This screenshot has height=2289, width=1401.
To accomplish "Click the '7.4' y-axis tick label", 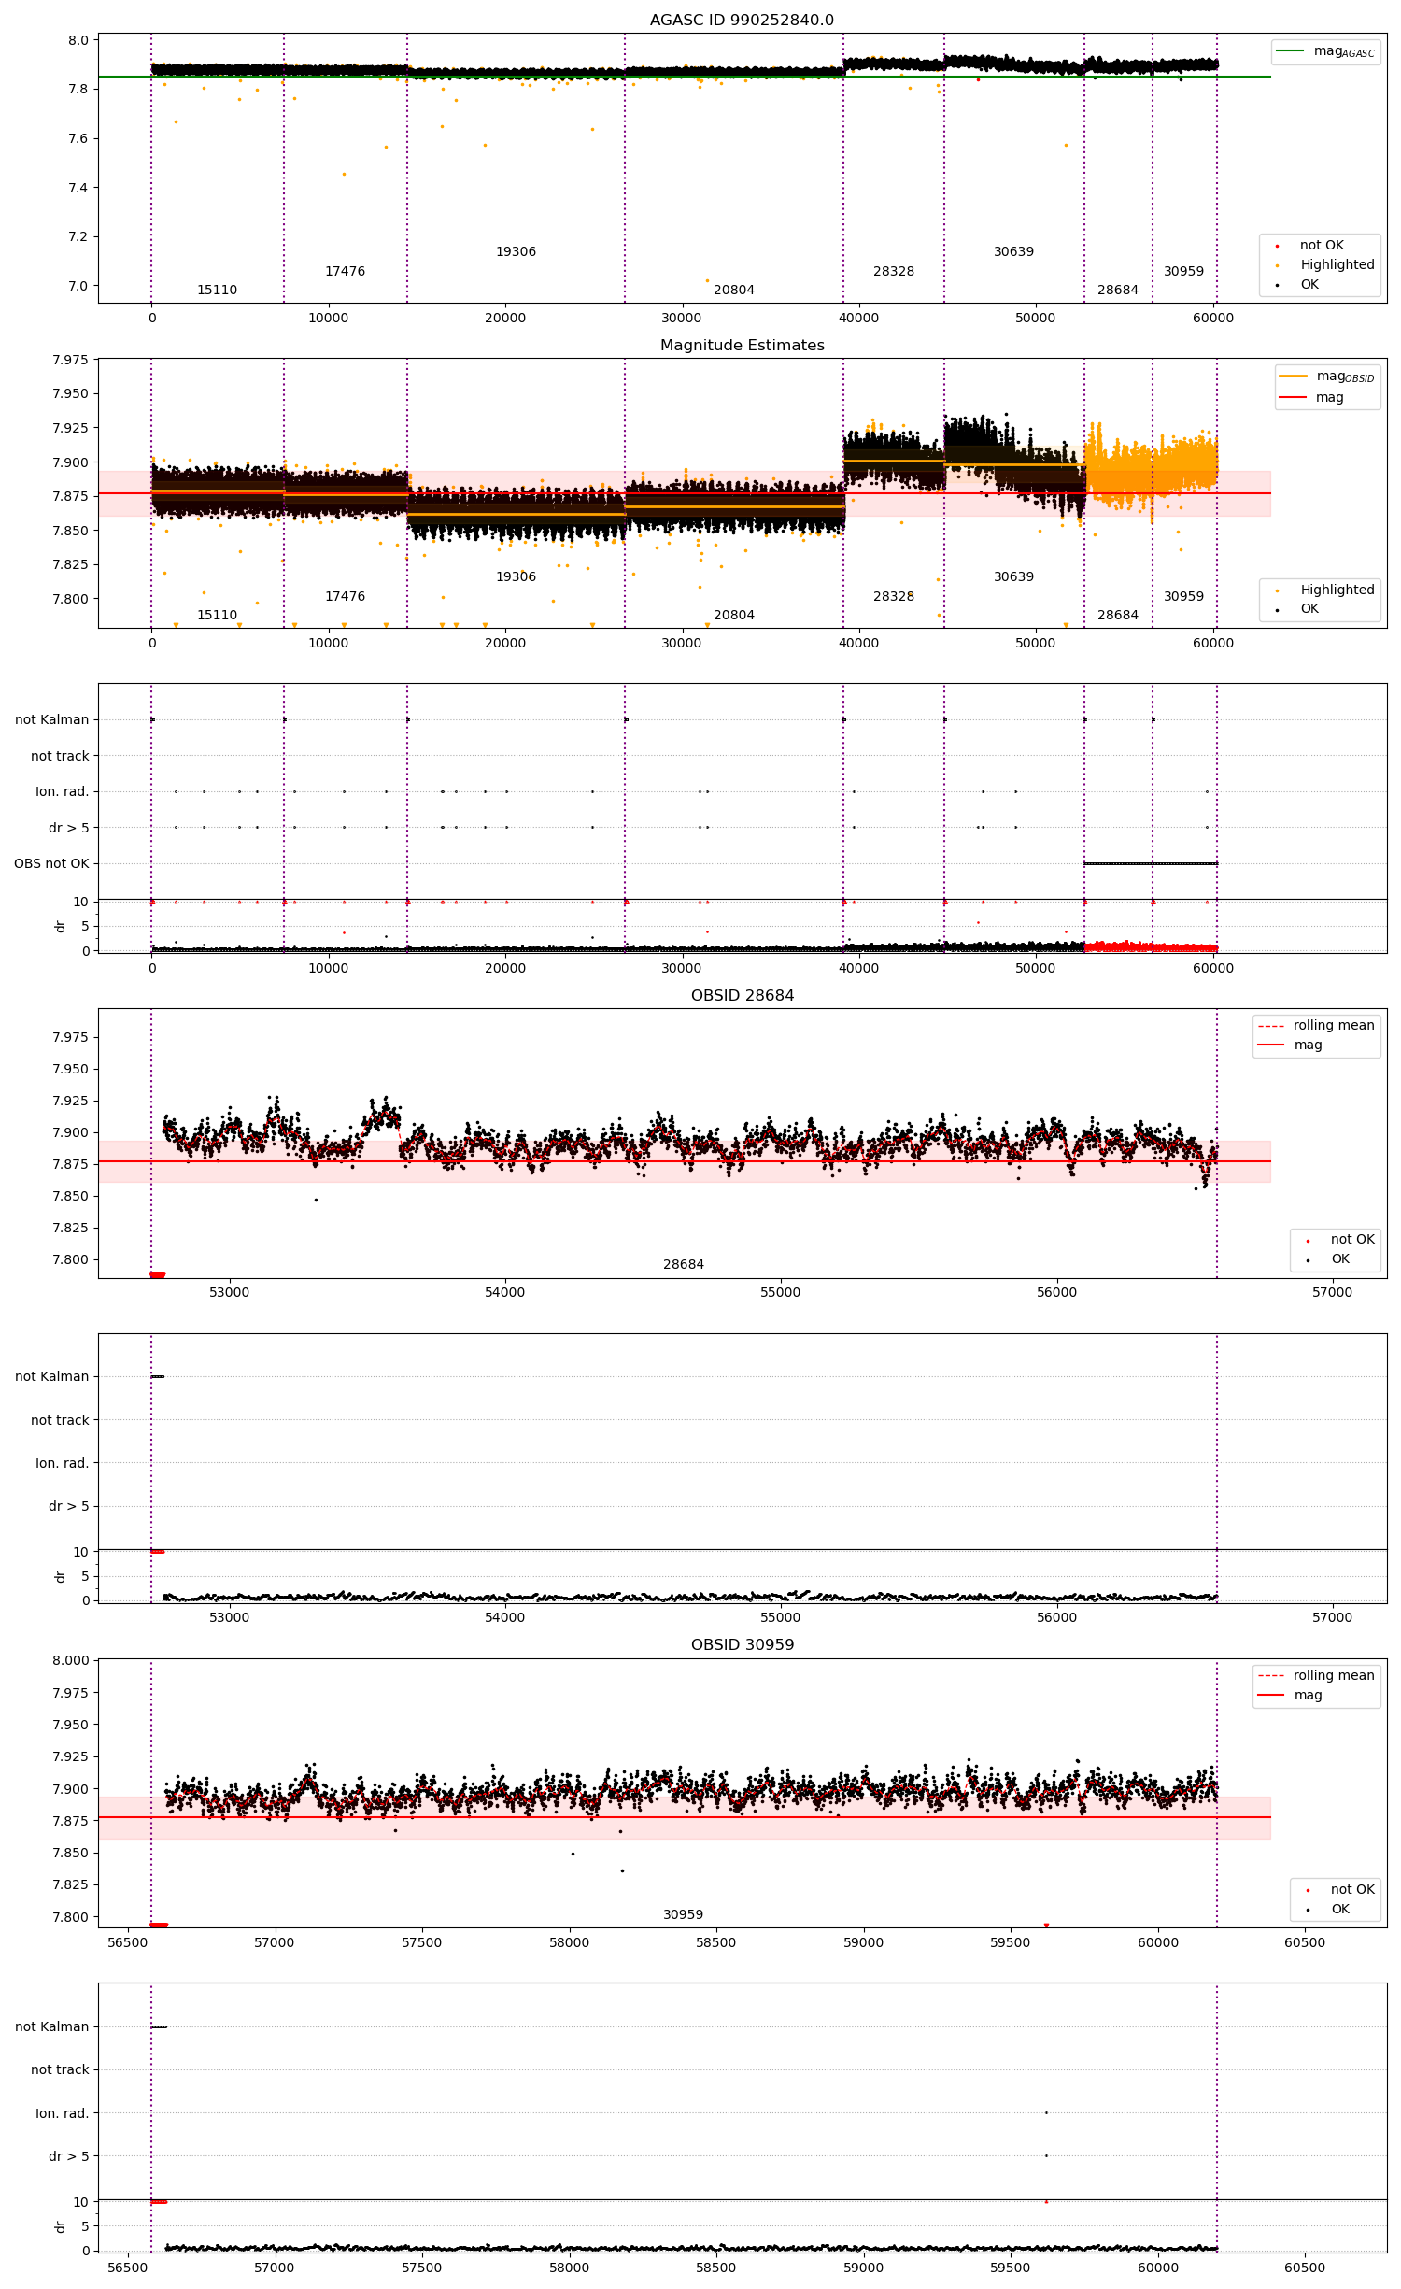I will point(78,188).
